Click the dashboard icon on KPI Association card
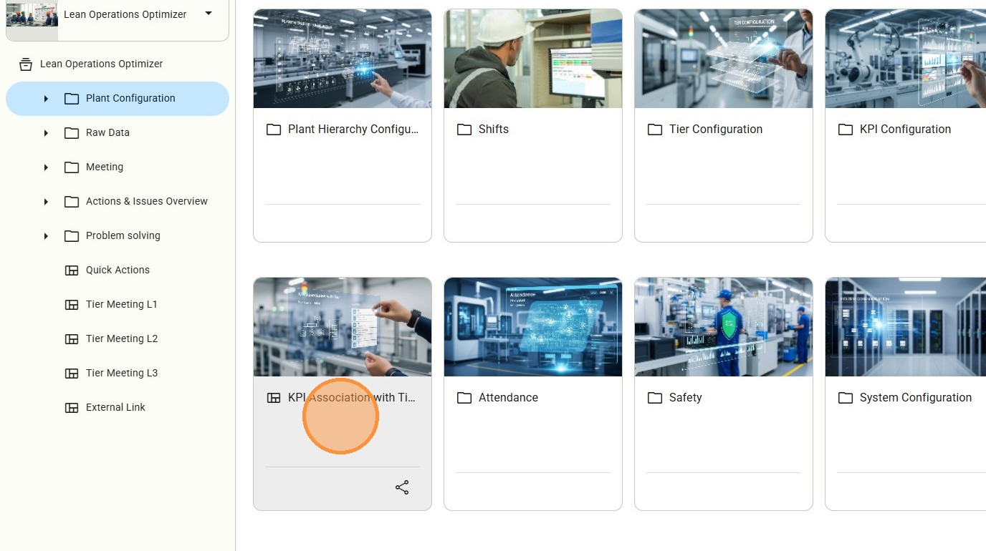The image size is (986, 551). pos(274,398)
